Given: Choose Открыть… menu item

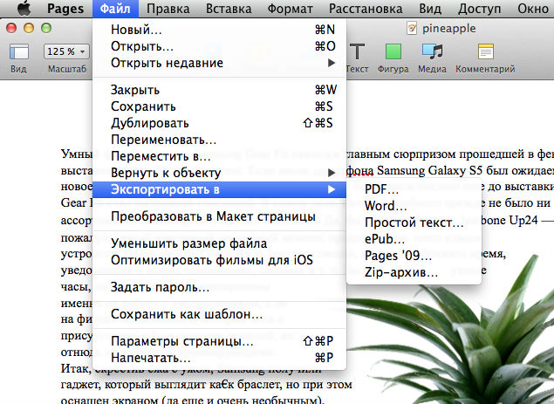Looking at the screenshot, I should [219, 46].
